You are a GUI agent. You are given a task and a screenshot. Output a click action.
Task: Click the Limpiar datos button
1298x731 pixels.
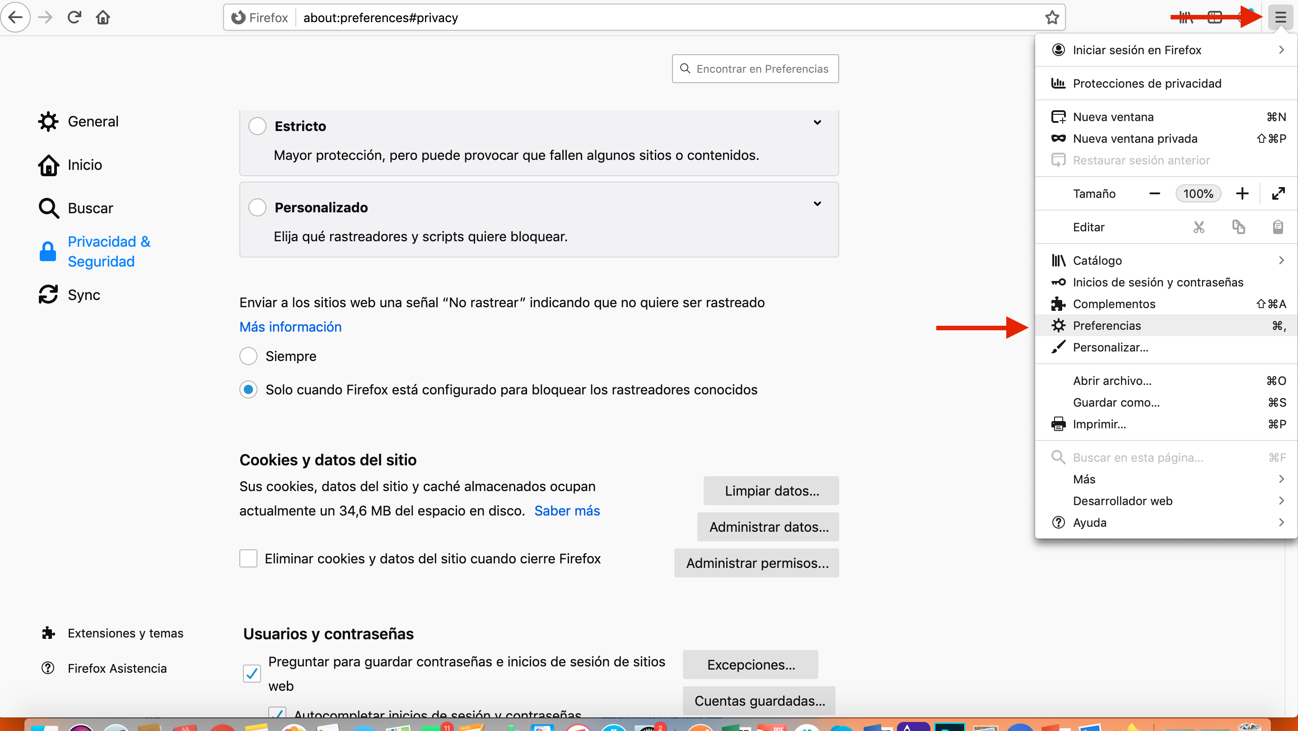(x=771, y=490)
